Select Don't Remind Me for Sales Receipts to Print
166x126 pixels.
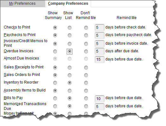[x=86, y=67]
